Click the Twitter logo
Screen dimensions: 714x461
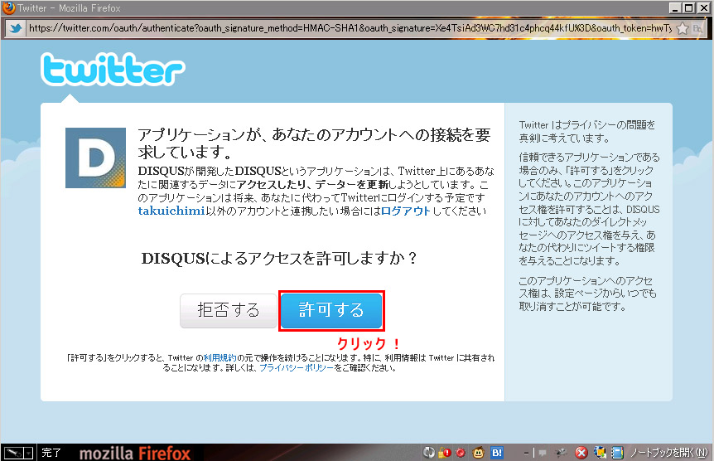113,70
